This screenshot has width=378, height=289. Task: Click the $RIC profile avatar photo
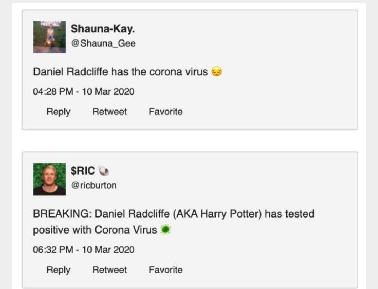pyautogui.click(x=50, y=179)
